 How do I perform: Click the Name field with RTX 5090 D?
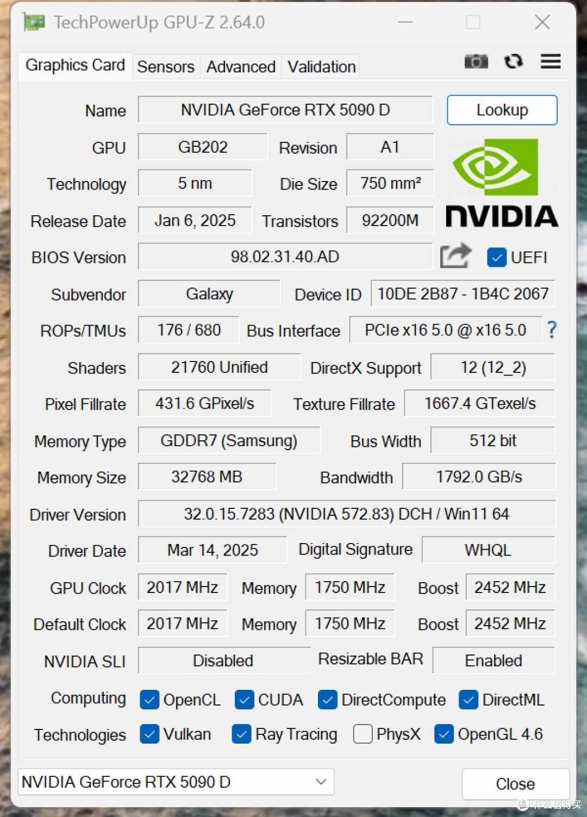(x=285, y=110)
